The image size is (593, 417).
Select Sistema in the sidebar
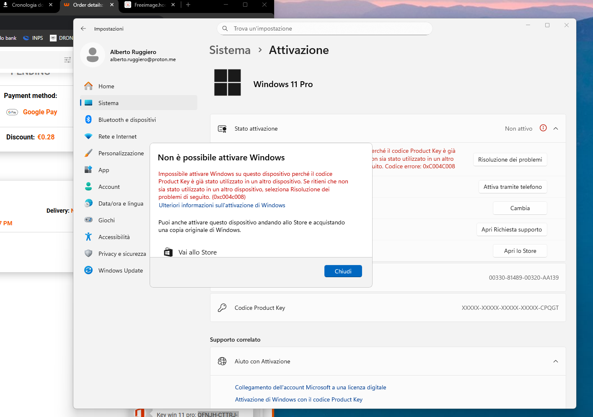[138, 103]
